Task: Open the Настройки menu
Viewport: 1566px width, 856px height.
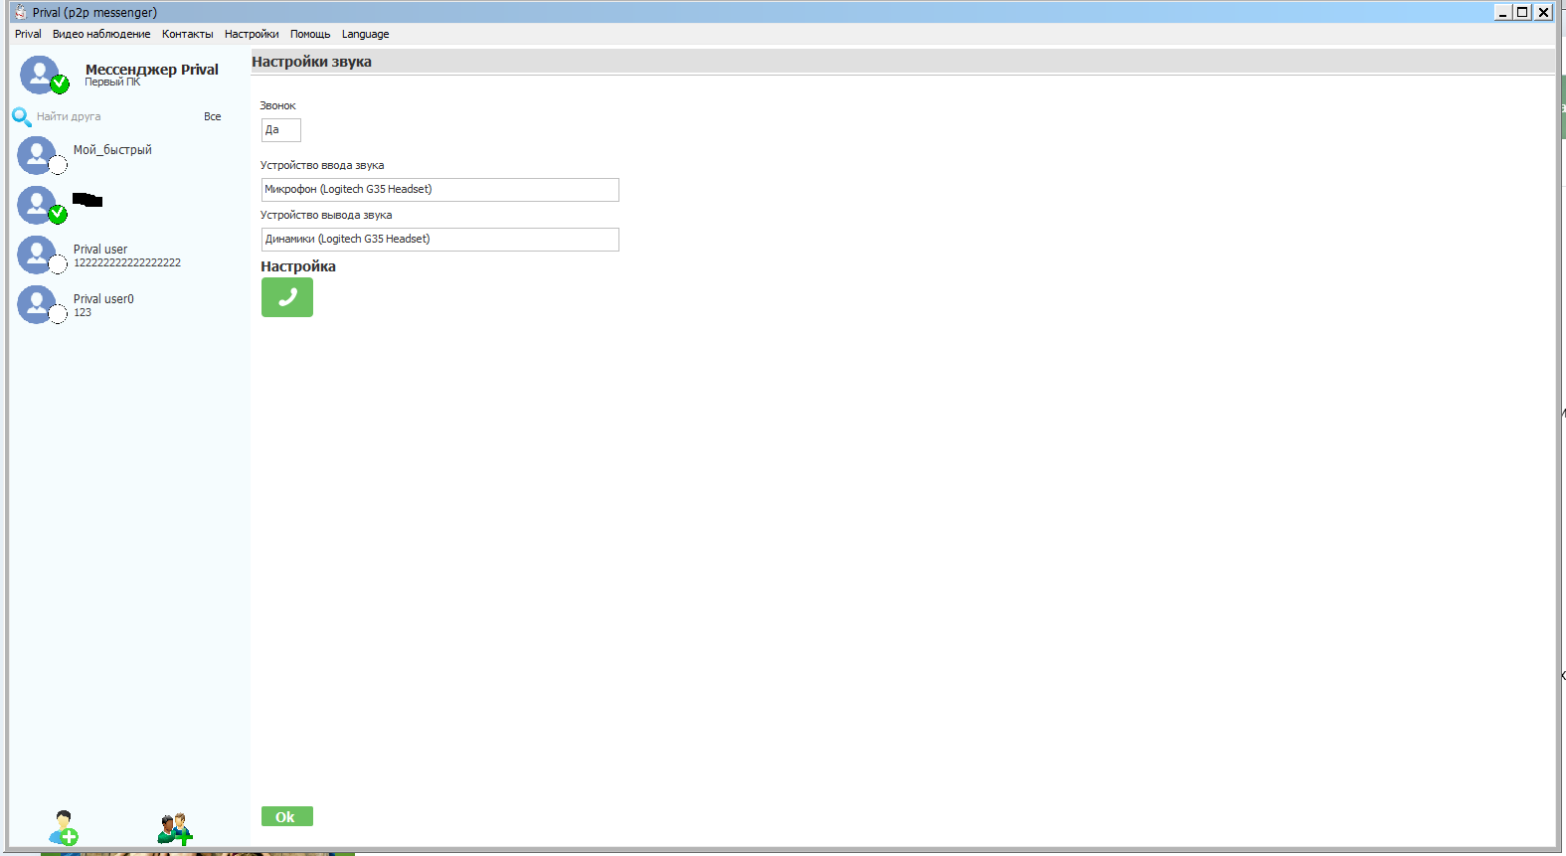Action: tap(252, 34)
